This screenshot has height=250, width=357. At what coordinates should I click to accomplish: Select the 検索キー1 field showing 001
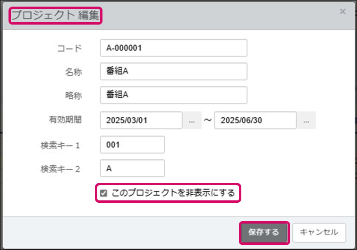coord(132,145)
